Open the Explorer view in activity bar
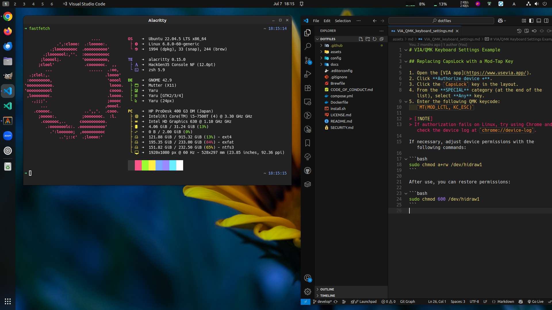This screenshot has width=552, height=310. [x=308, y=32]
